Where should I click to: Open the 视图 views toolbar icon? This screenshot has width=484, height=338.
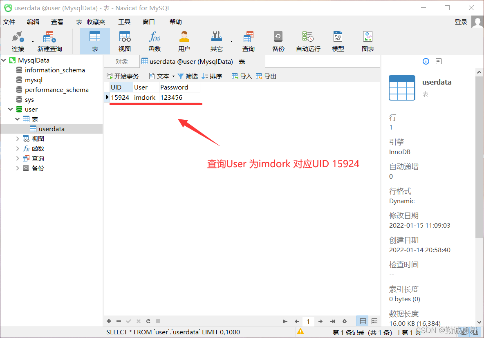125,41
